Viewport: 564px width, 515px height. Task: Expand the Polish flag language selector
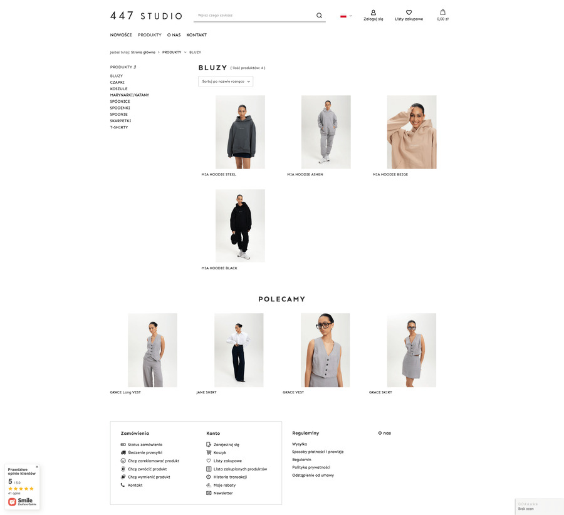[346, 16]
